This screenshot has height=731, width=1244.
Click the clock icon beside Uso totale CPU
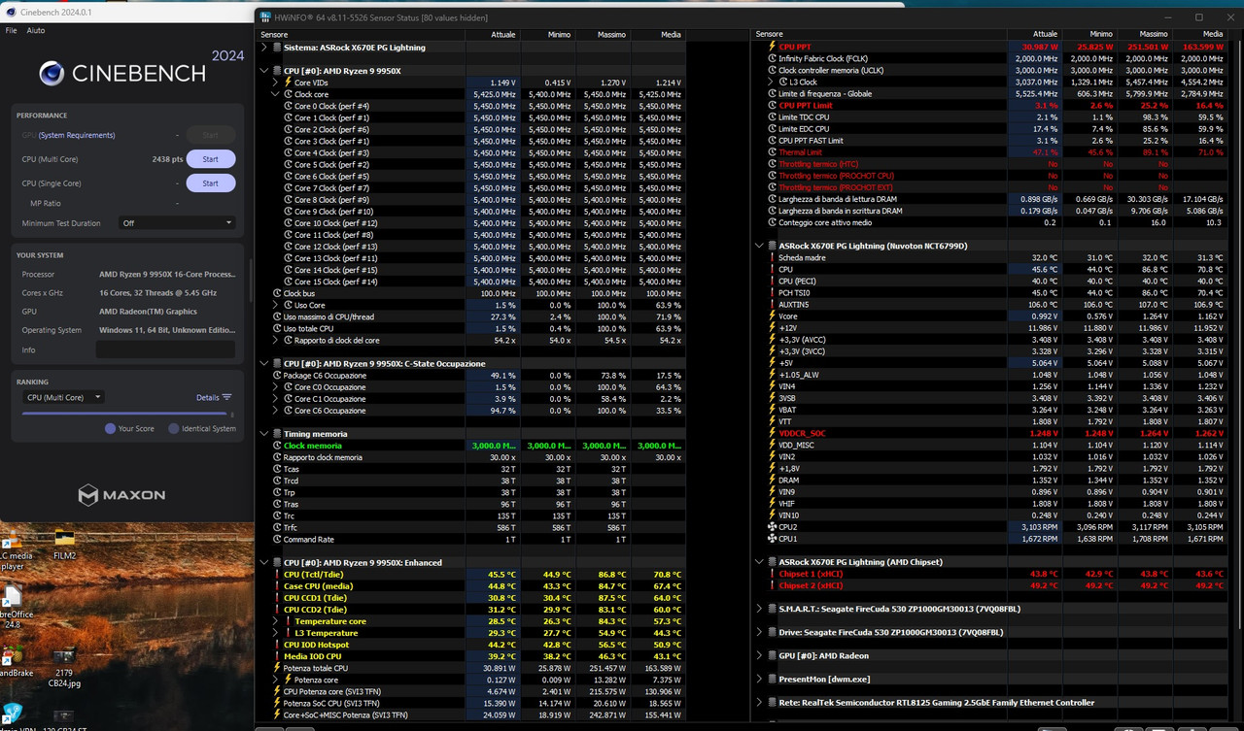(277, 328)
